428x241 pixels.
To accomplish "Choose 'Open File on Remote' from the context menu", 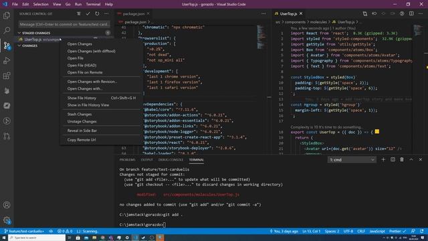I will pyautogui.click(x=85, y=72).
